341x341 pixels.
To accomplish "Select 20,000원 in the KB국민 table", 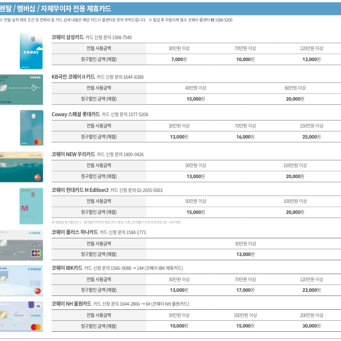I will (295, 99).
